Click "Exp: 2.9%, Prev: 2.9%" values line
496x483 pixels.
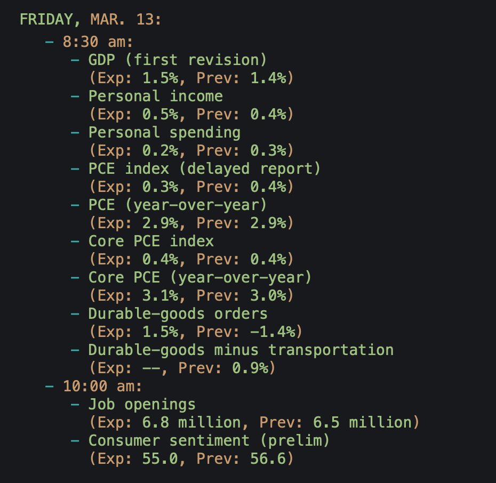click(191, 223)
